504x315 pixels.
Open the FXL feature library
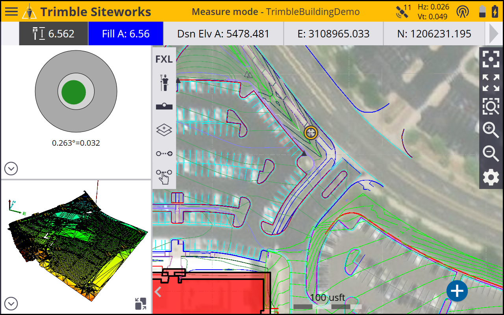[x=164, y=59]
